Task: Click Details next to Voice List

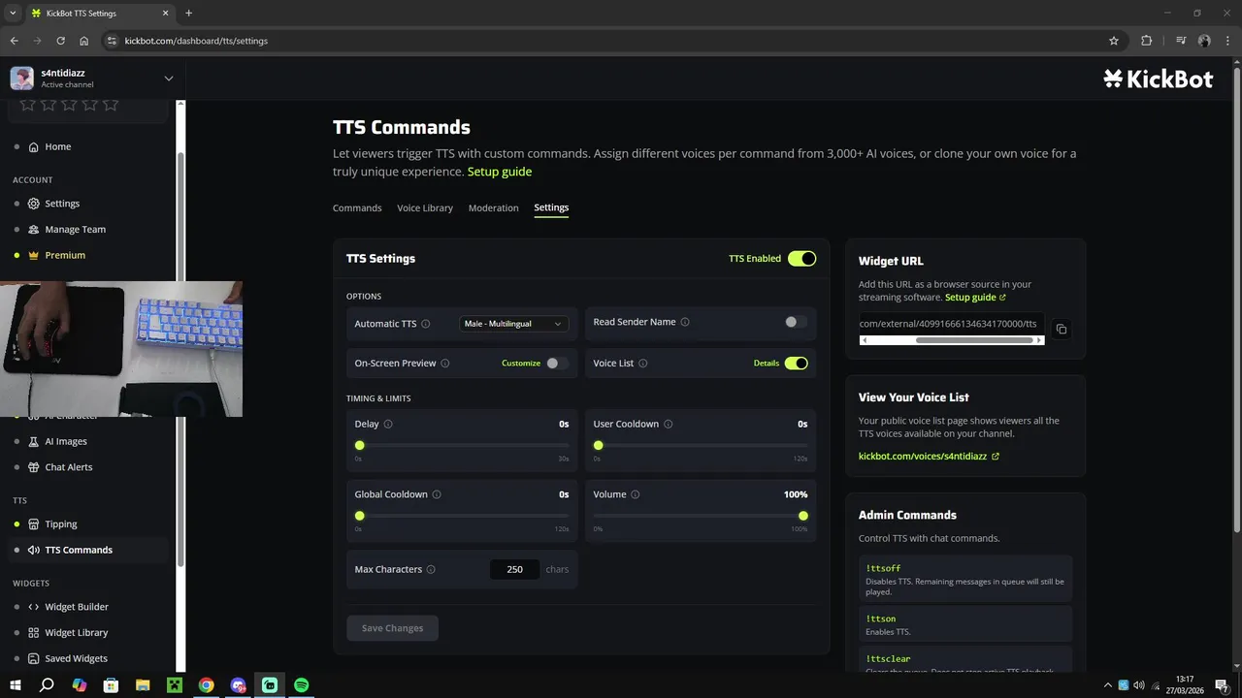Action: (767, 364)
